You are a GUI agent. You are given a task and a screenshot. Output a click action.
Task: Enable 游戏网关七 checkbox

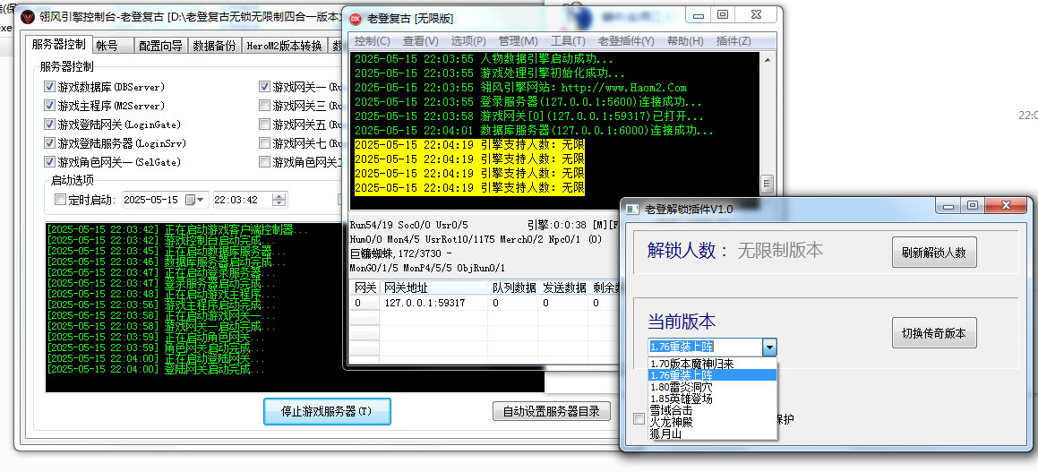pyautogui.click(x=264, y=143)
